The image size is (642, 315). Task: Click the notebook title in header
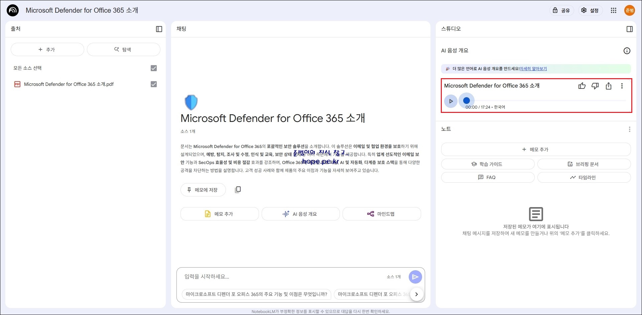[x=82, y=10]
